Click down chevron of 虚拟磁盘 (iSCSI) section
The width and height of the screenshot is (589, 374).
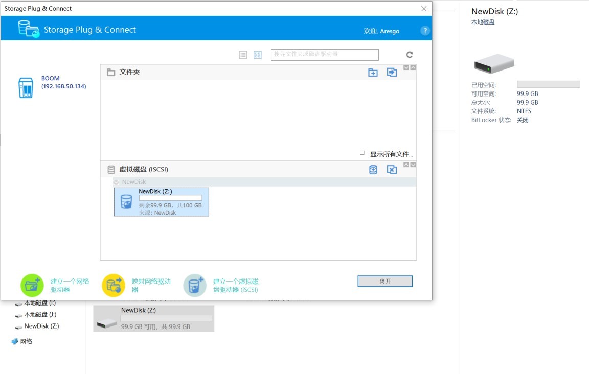(413, 165)
